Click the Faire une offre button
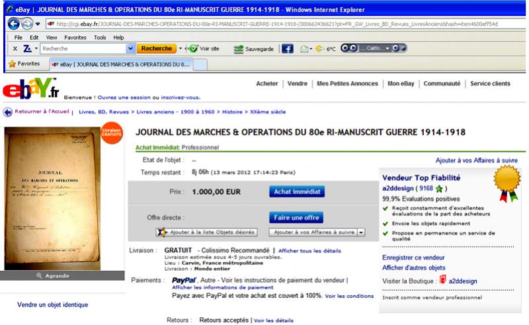Image resolution: width=529 pixels, height=325 pixels. point(296,217)
